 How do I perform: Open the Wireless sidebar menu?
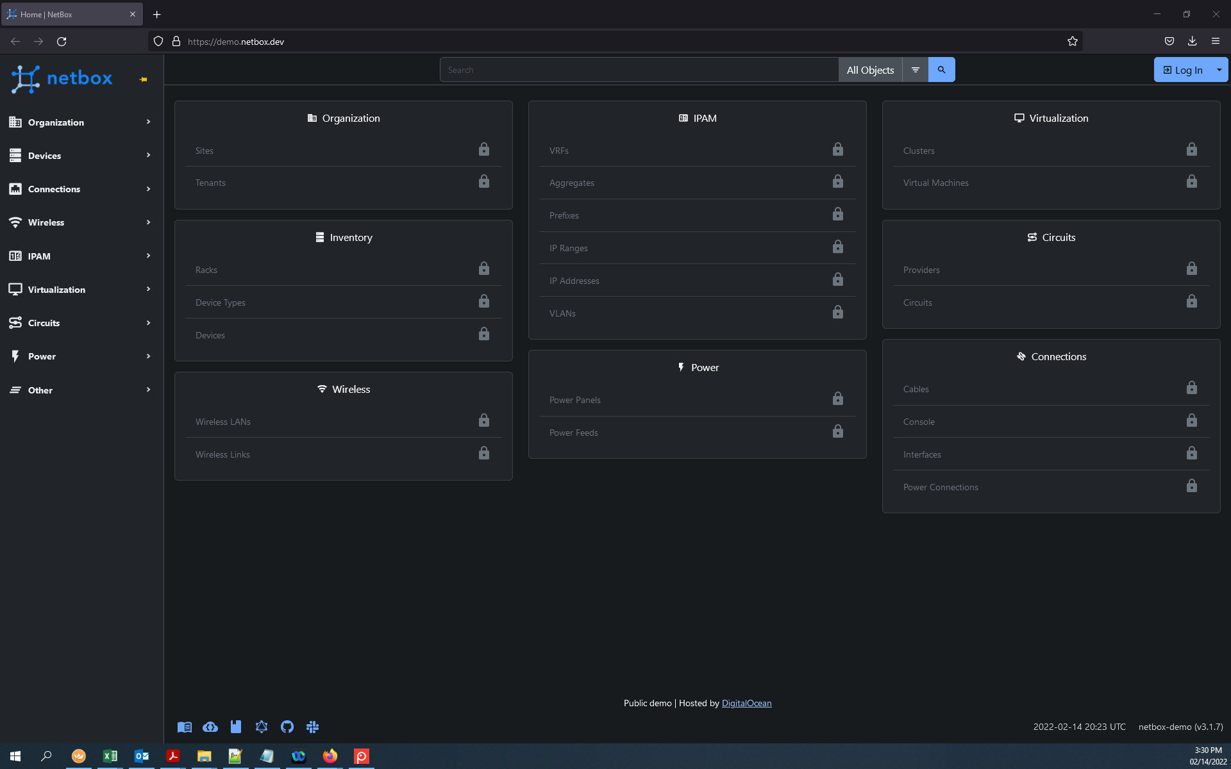tap(81, 222)
